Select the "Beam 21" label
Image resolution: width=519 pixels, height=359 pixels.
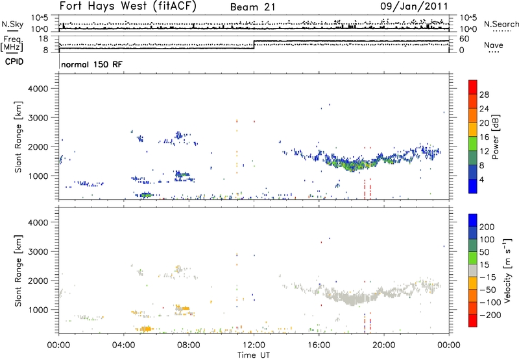tap(252, 7)
